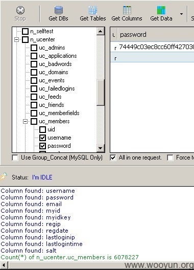
Task: Check the uc_badwords table checkbox
Action: coord(34,64)
